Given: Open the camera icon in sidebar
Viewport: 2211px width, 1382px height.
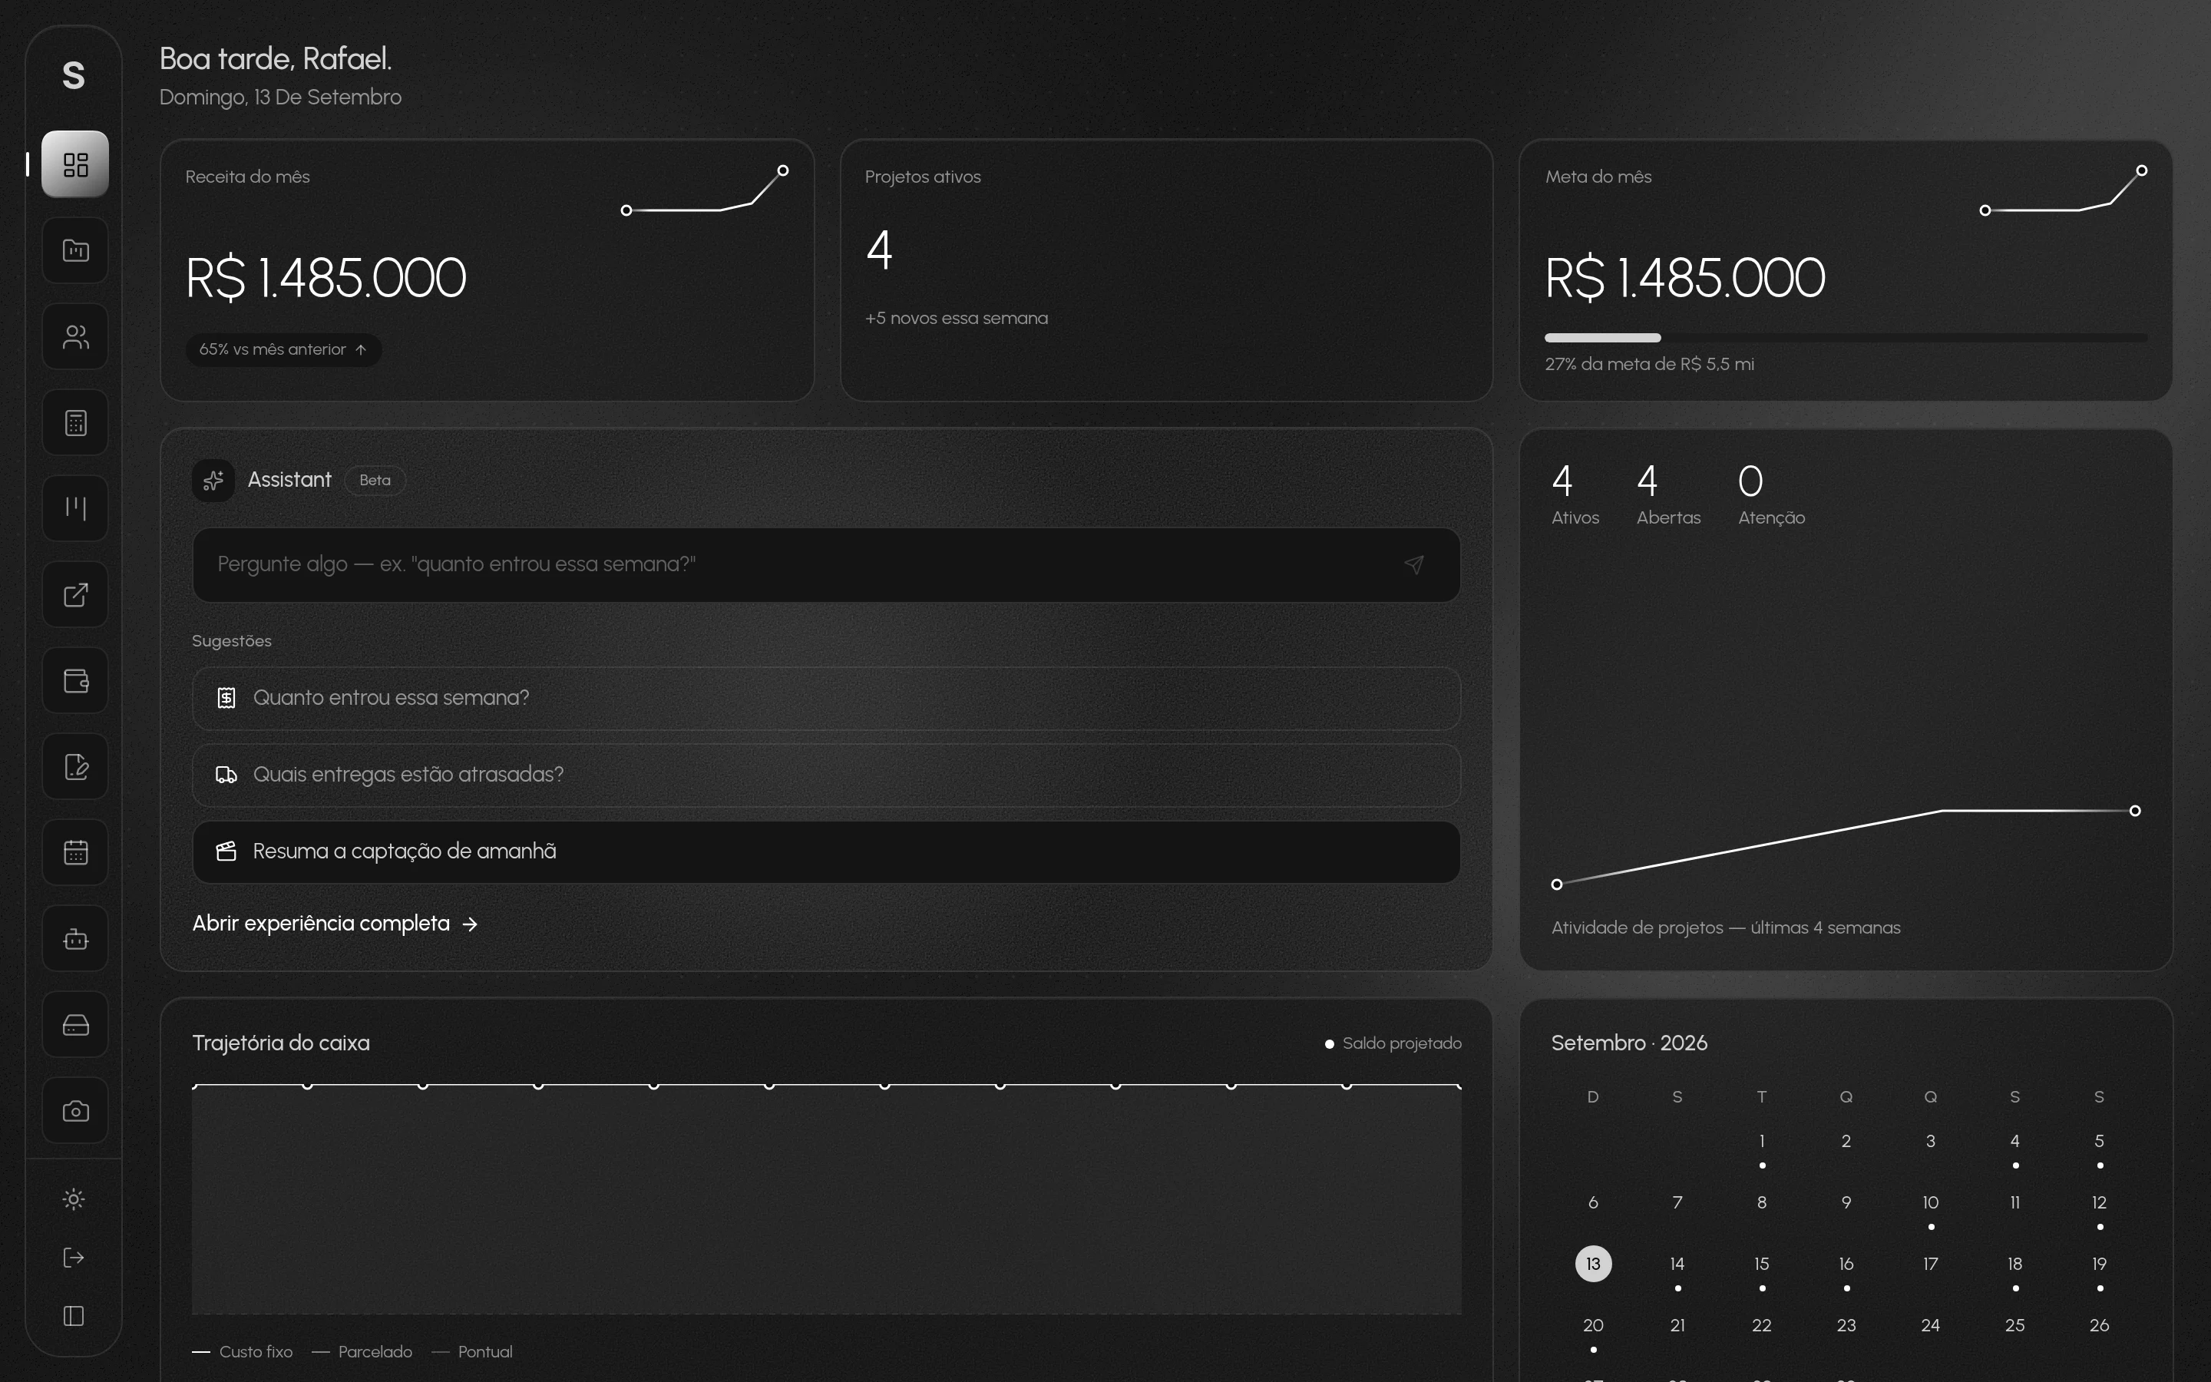Looking at the screenshot, I should (75, 1110).
